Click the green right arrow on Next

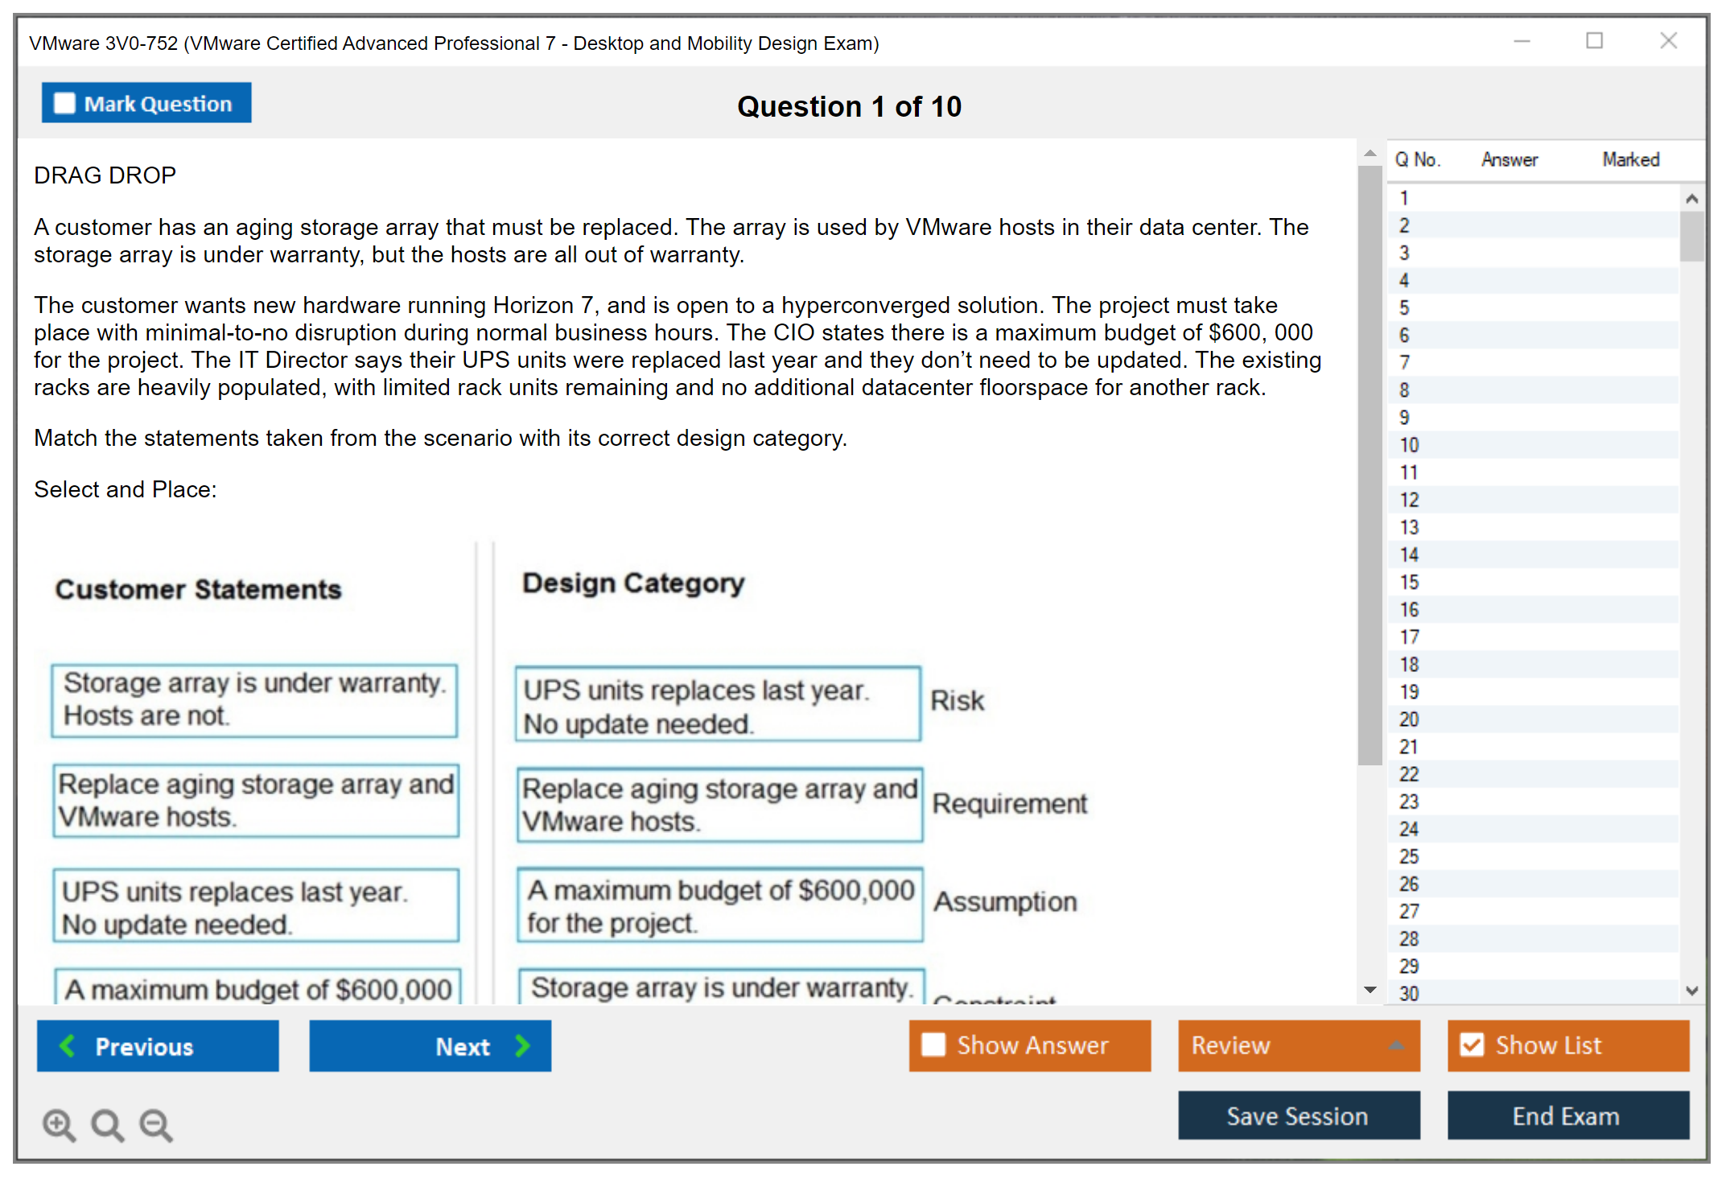pyautogui.click(x=523, y=1045)
